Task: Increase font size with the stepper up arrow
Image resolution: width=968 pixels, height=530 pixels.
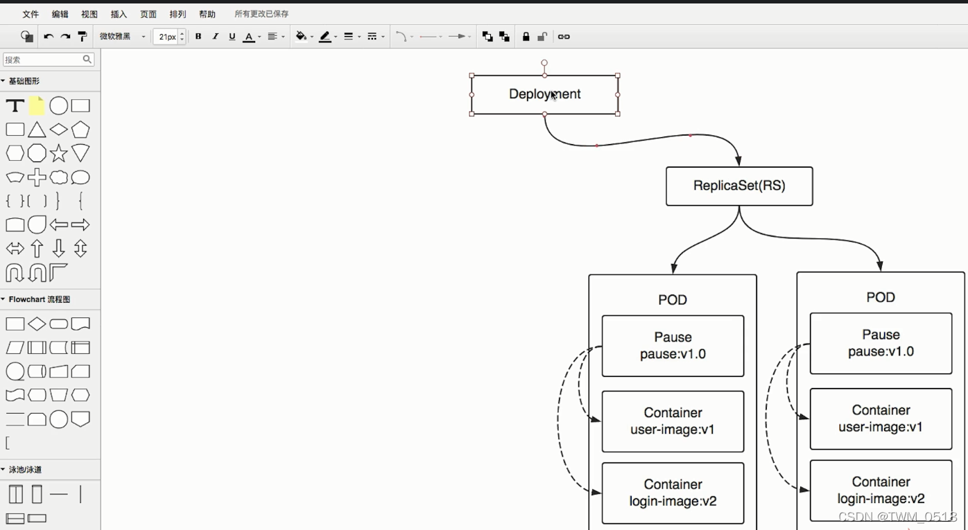Action: [x=182, y=33]
